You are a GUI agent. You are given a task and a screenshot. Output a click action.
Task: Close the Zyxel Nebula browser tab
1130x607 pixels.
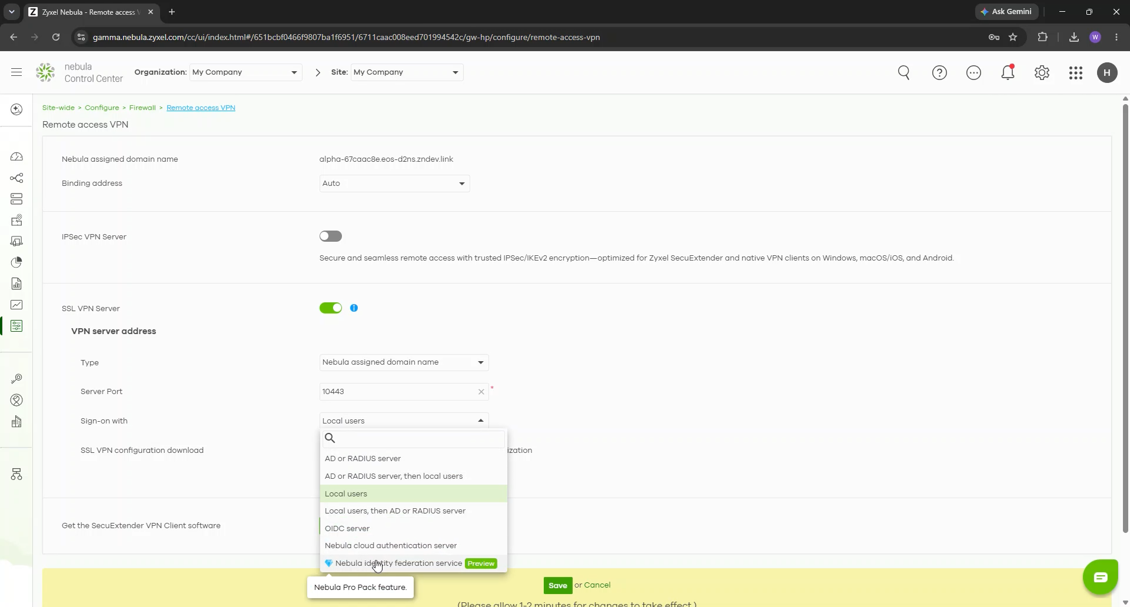(x=151, y=12)
